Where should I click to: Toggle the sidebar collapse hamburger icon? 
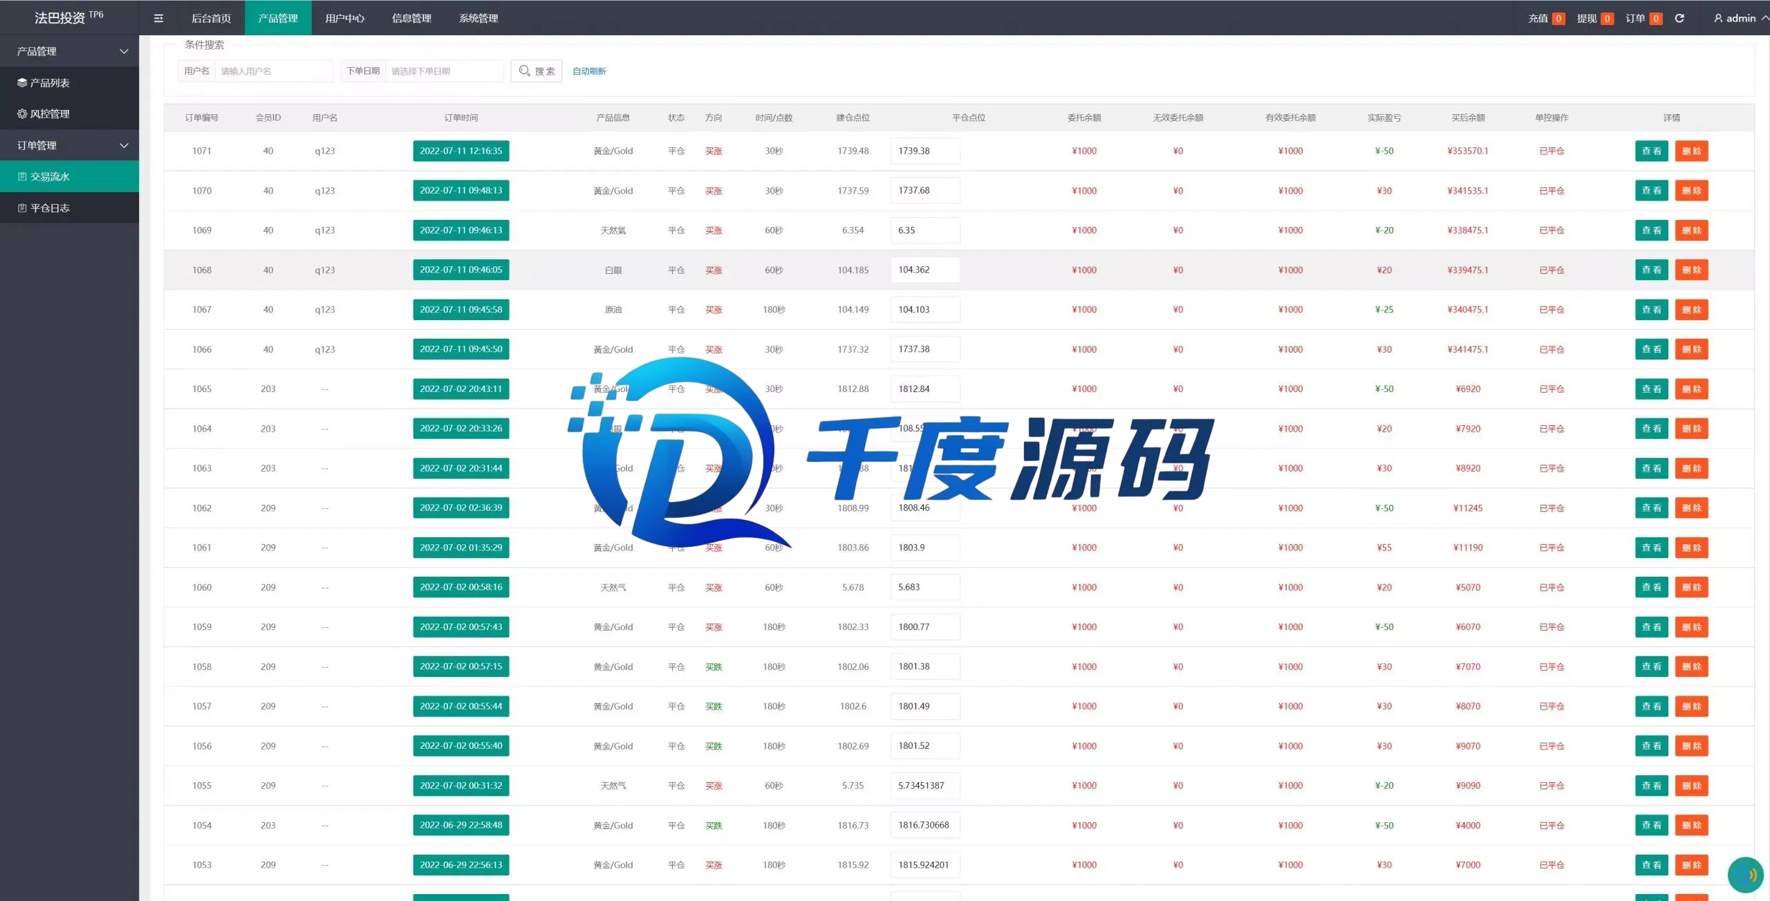click(x=158, y=18)
